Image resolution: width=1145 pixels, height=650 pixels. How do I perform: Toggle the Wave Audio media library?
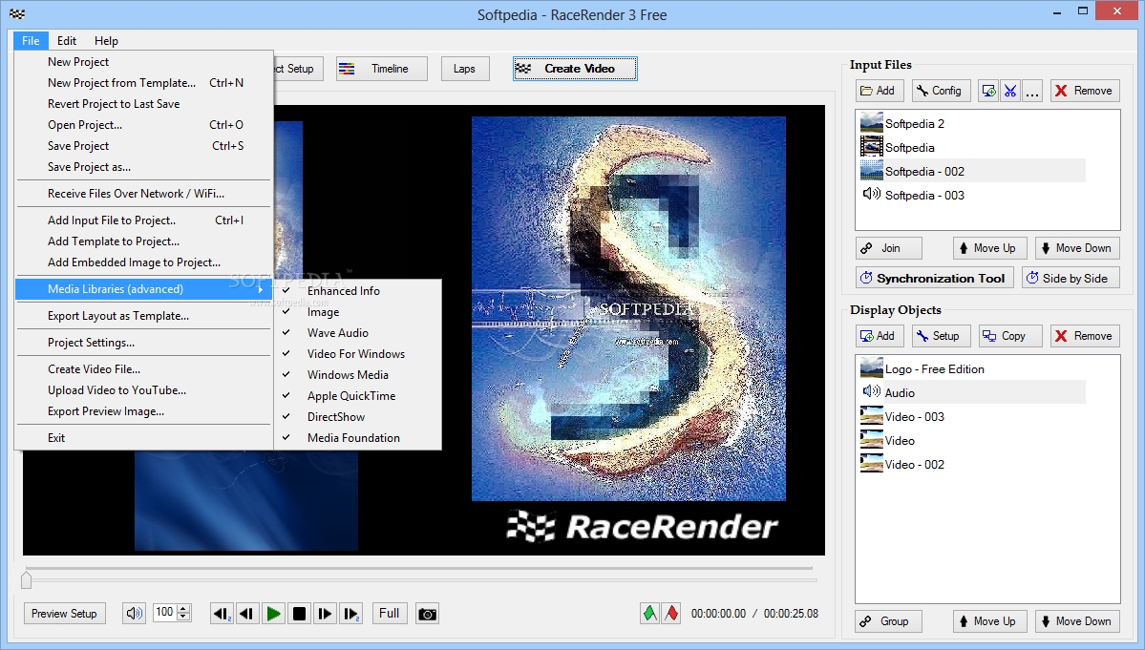[x=358, y=333]
